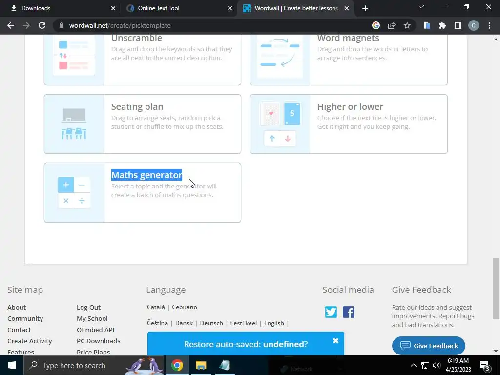Click the Log Out link
The image size is (500, 375).
[89, 307]
